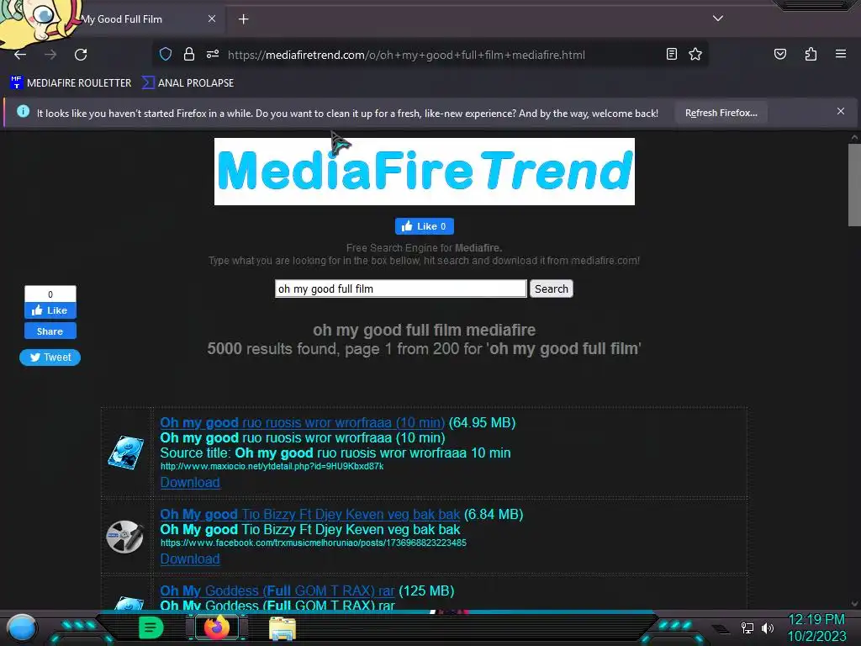Close the My Good Full Film tab
Viewport: 861px width, 646px height.
pos(211,19)
